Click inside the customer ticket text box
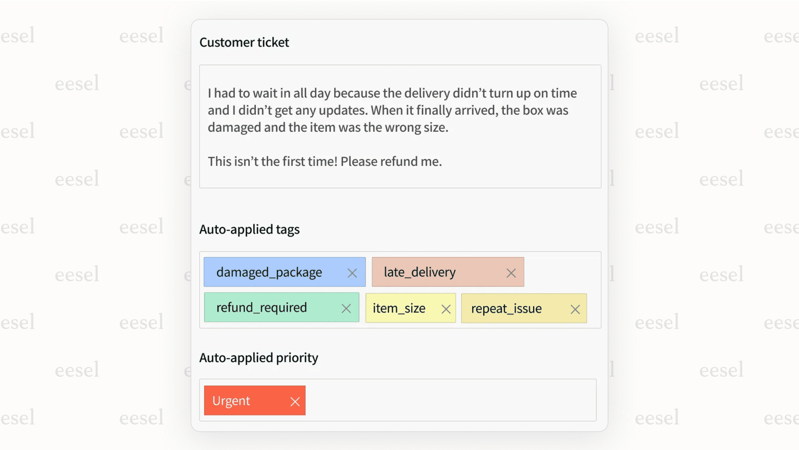 click(399, 126)
